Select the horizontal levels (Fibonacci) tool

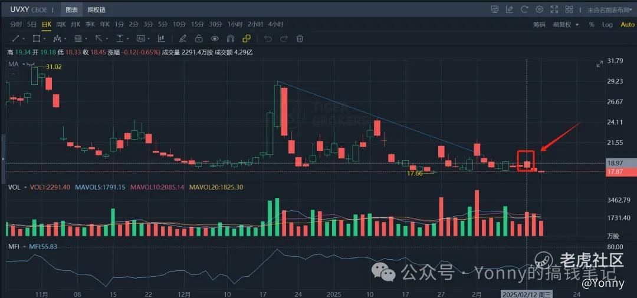[x=78, y=38]
